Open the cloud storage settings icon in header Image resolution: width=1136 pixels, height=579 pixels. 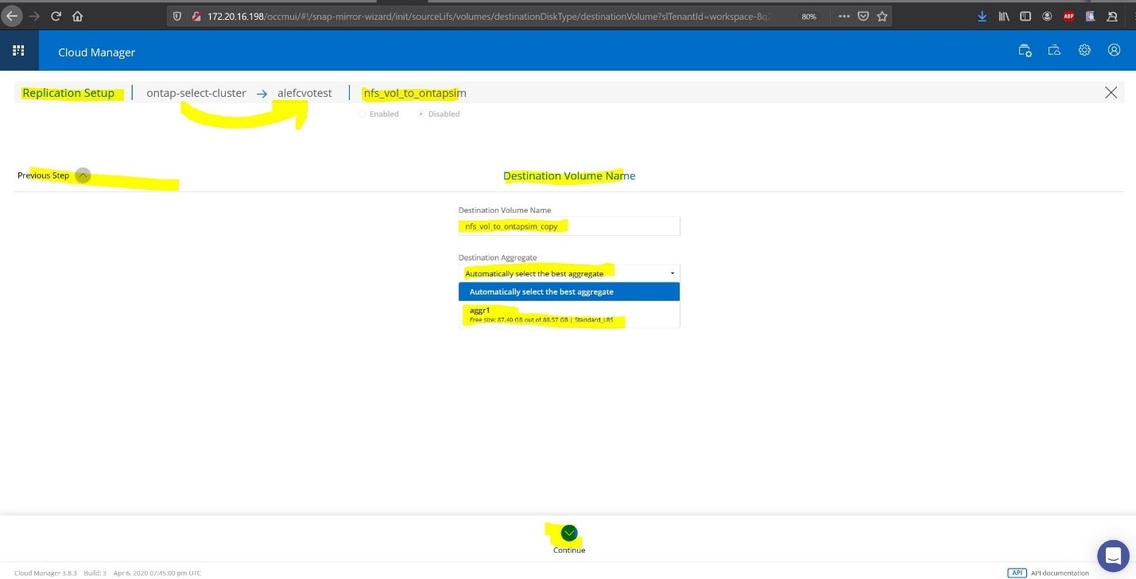tap(1026, 50)
